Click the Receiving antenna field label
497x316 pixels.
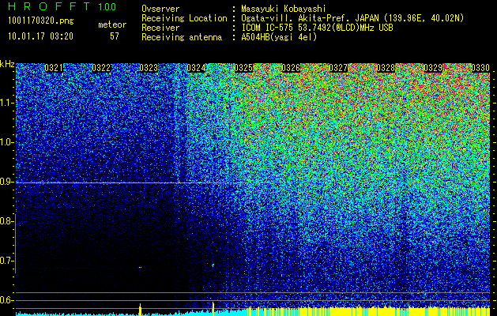click(x=182, y=37)
